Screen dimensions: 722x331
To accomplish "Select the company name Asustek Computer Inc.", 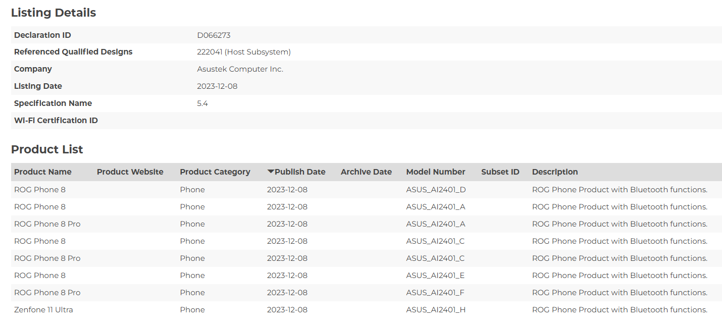I will click(240, 69).
